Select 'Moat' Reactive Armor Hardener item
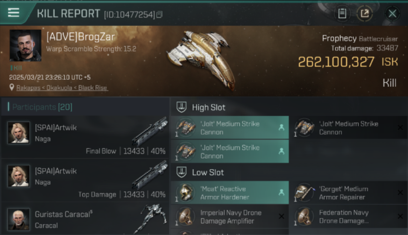The height and width of the screenshot is (235, 408). 230,193
